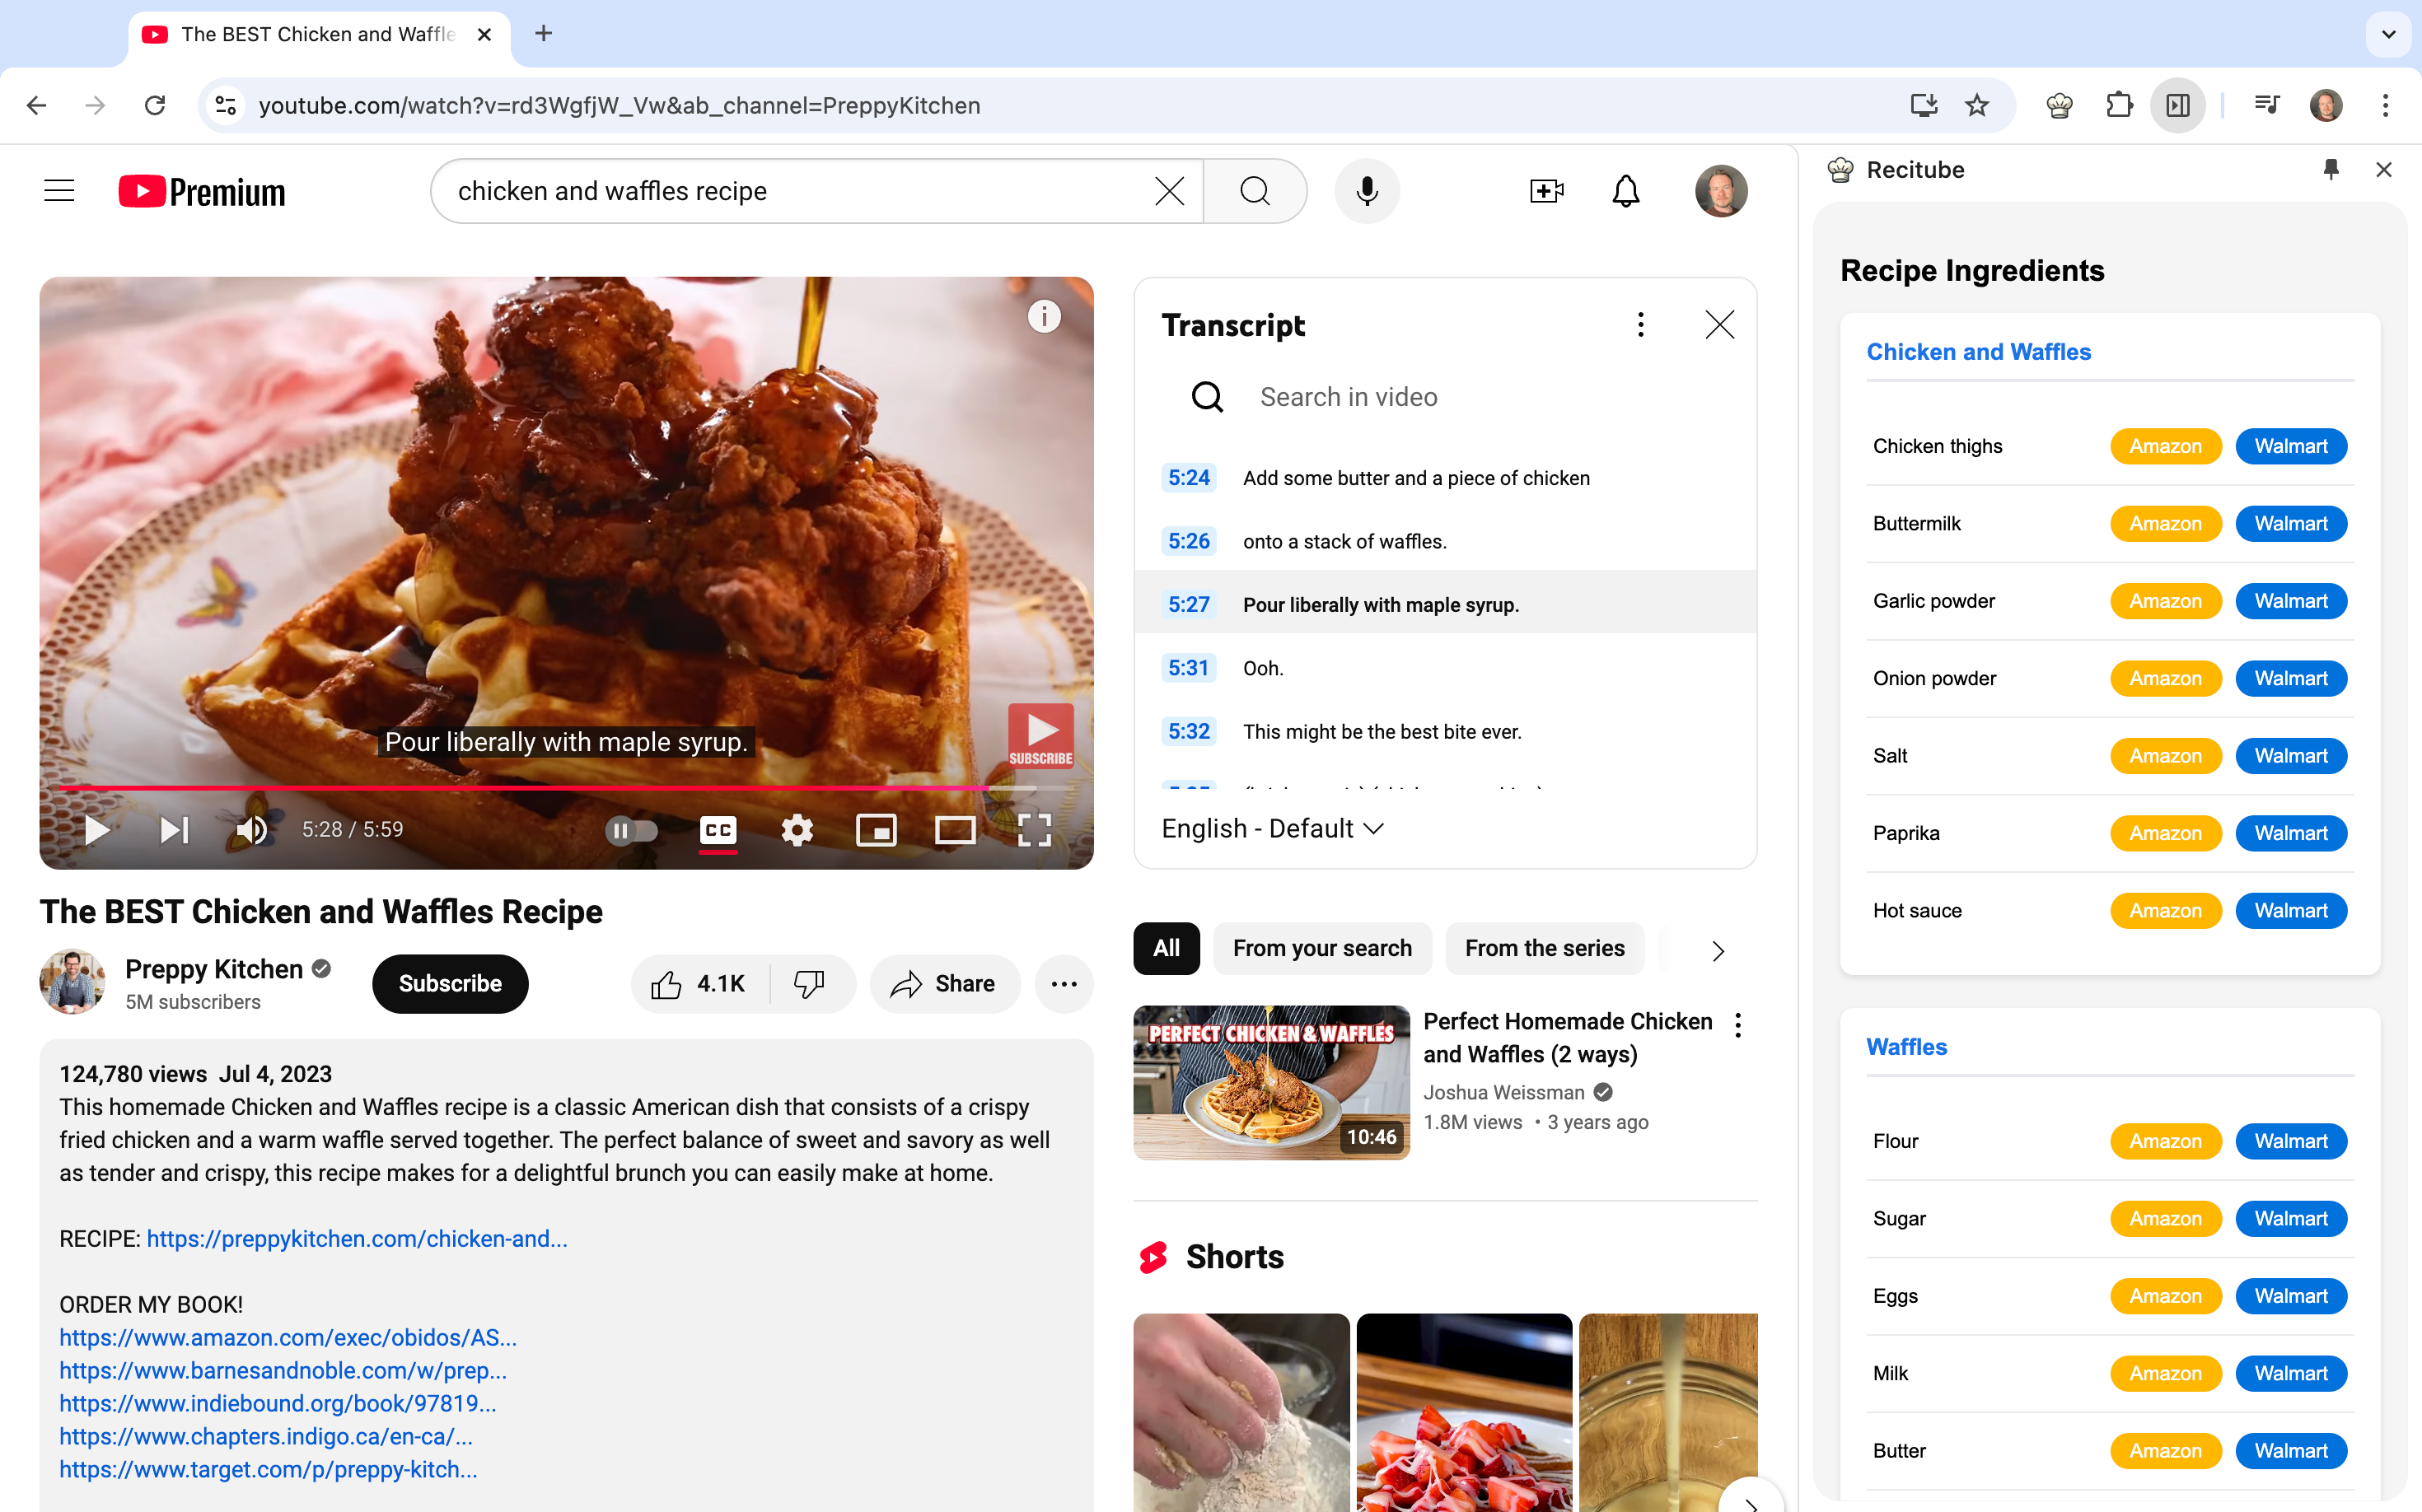This screenshot has height=1512, width=2422.
Task: Toggle the autoplay switch
Action: click(x=631, y=829)
